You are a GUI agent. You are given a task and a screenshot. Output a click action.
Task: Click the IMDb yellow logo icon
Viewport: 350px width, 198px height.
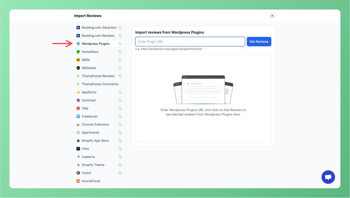tap(78, 60)
